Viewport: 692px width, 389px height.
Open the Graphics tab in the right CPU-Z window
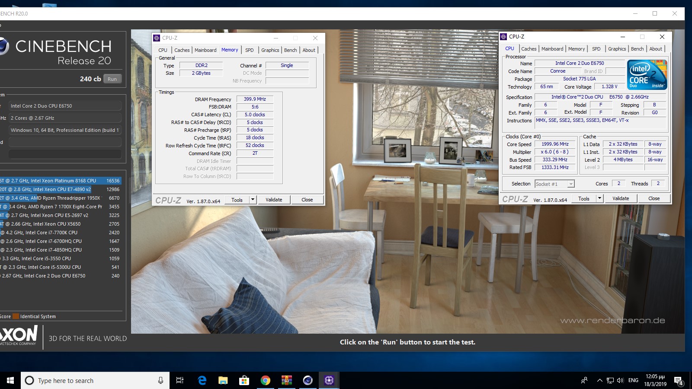pos(617,49)
